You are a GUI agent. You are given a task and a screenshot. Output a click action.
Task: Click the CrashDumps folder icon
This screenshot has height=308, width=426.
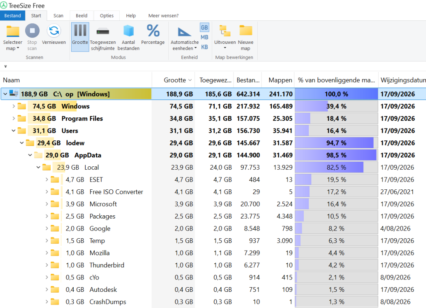(55, 301)
